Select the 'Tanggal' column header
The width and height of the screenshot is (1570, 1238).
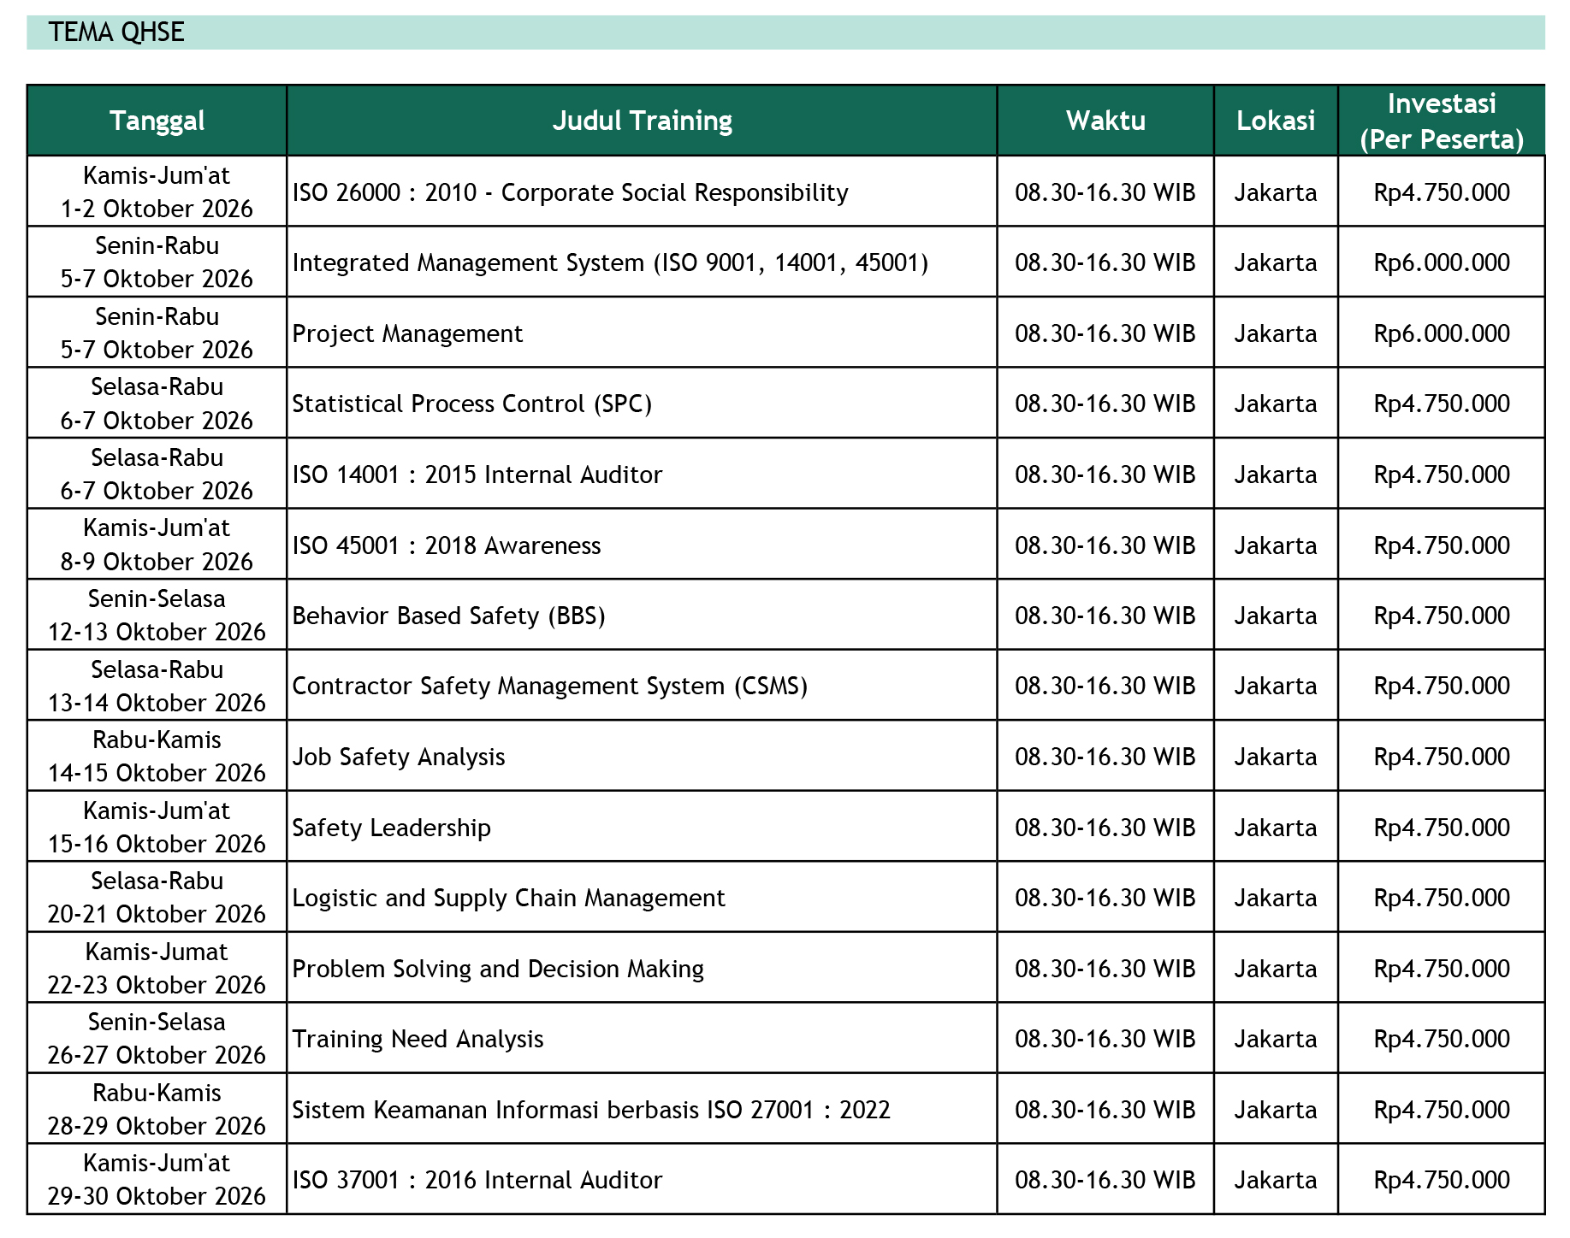point(157,121)
